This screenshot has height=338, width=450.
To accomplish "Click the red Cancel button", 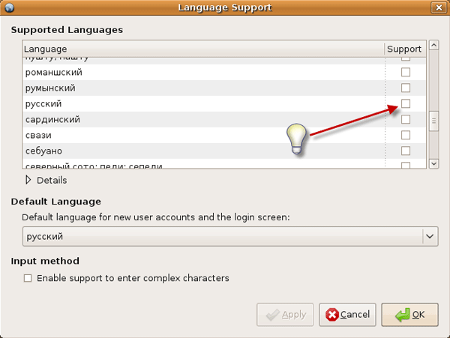I will pos(347,315).
